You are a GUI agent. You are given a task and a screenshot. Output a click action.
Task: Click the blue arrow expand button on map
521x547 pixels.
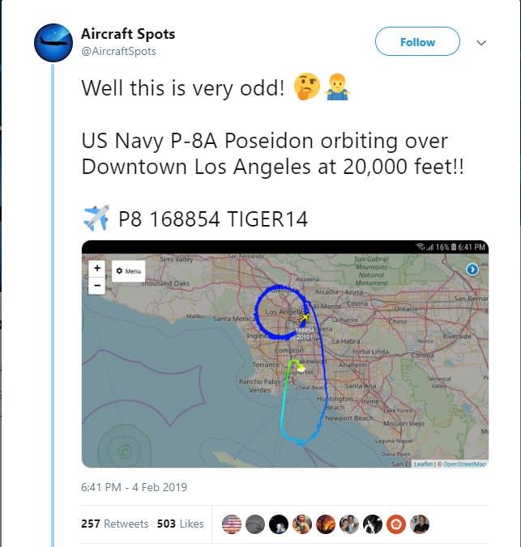pos(472,269)
